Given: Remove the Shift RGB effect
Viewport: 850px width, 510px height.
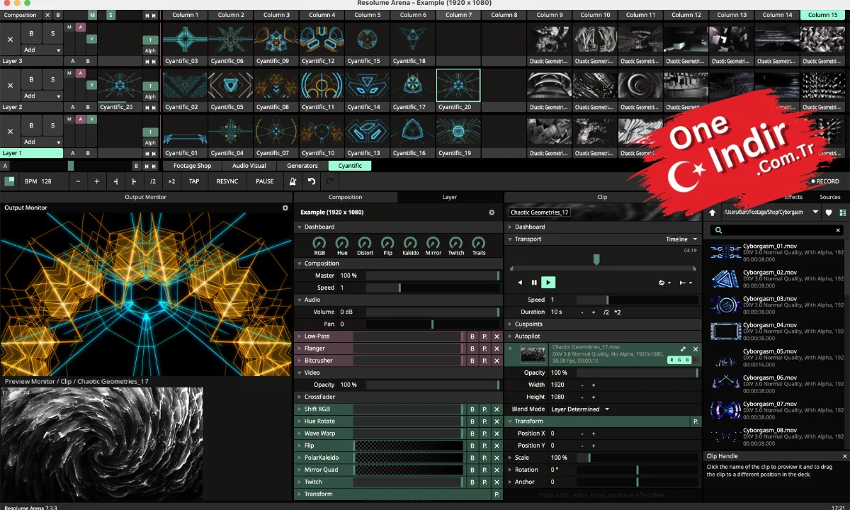Looking at the screenshot, I should [x=497, y=409].
